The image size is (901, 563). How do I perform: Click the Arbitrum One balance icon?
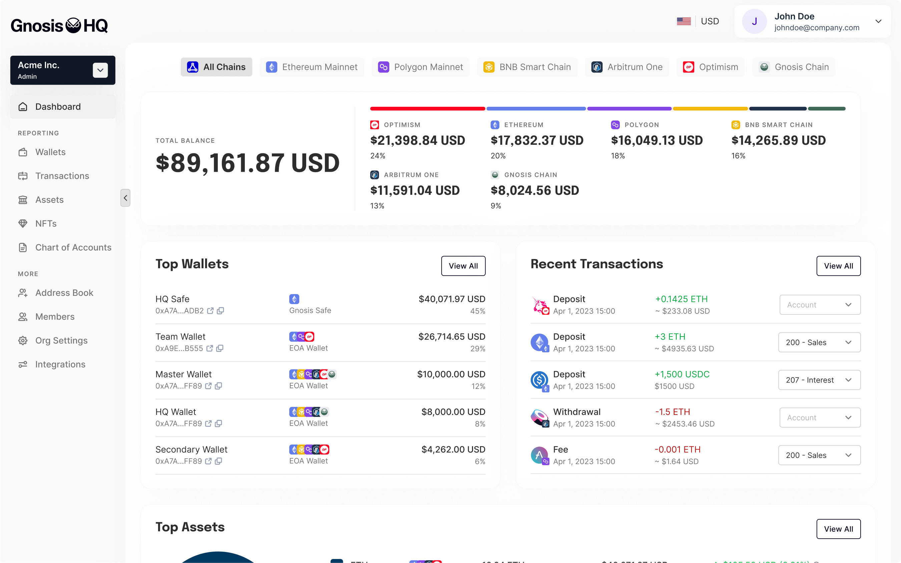(x=375, y=175)
